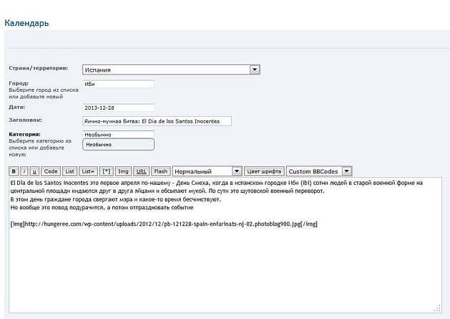
Task: Click the List= ordered list button
Action: (x=88, y=171)
